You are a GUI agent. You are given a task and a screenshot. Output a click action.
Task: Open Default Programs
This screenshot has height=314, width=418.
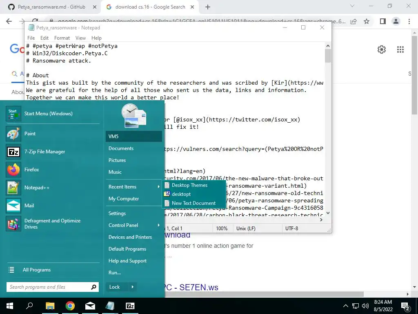pyautogui.click(x=133, y=249)
